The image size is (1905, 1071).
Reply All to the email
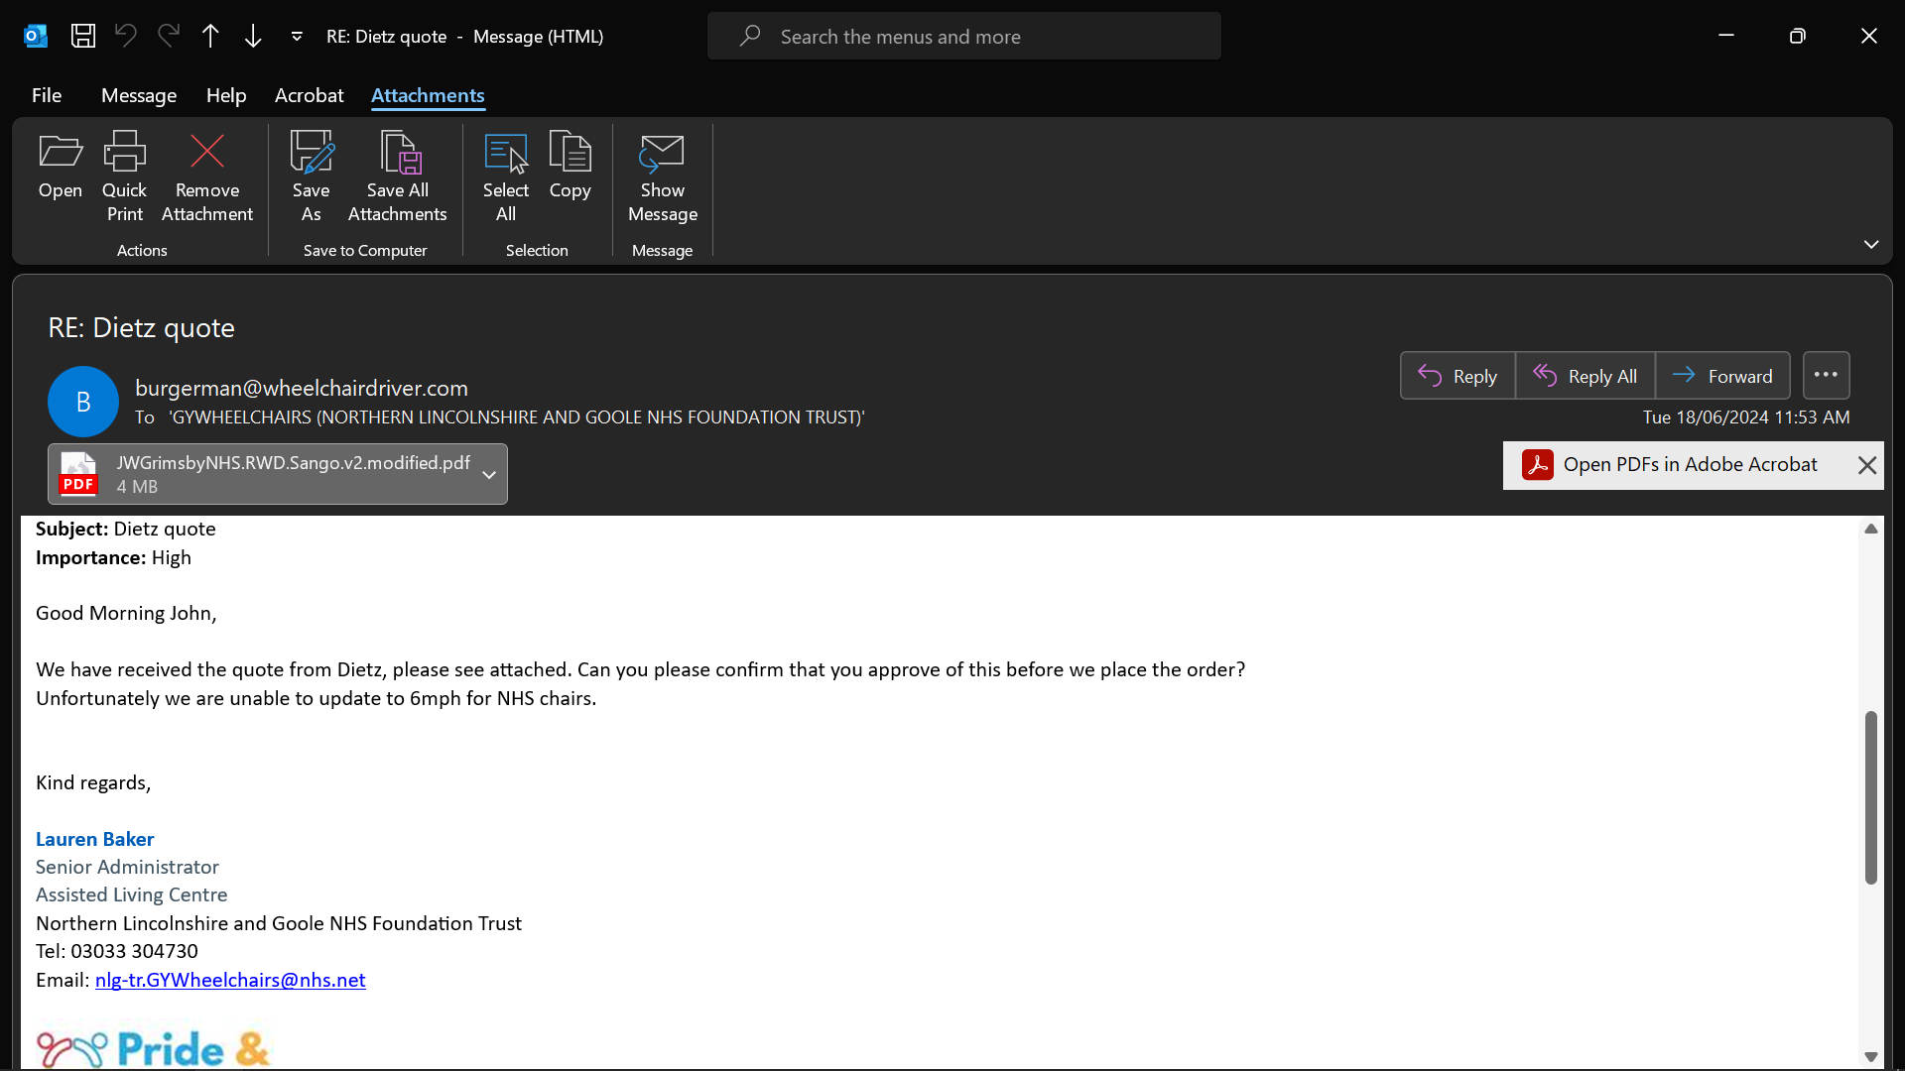click(1585, 376)
